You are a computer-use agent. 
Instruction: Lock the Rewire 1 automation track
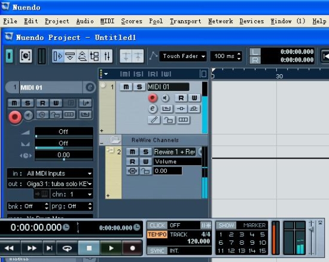(145, 171)
